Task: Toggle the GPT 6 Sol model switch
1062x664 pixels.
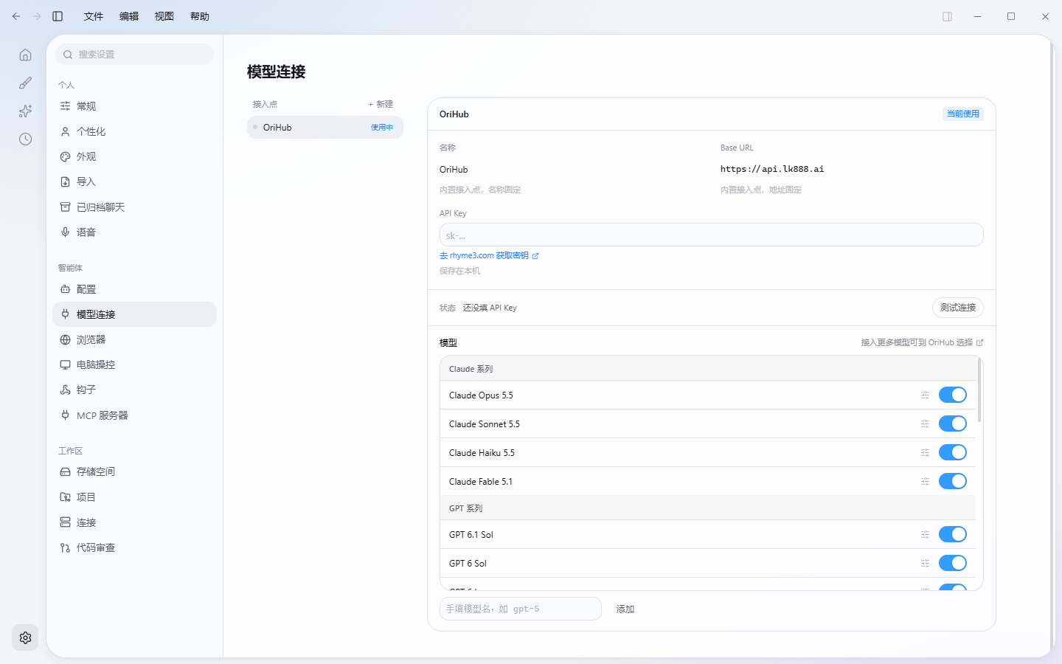Action: click(x=953, y=563)
